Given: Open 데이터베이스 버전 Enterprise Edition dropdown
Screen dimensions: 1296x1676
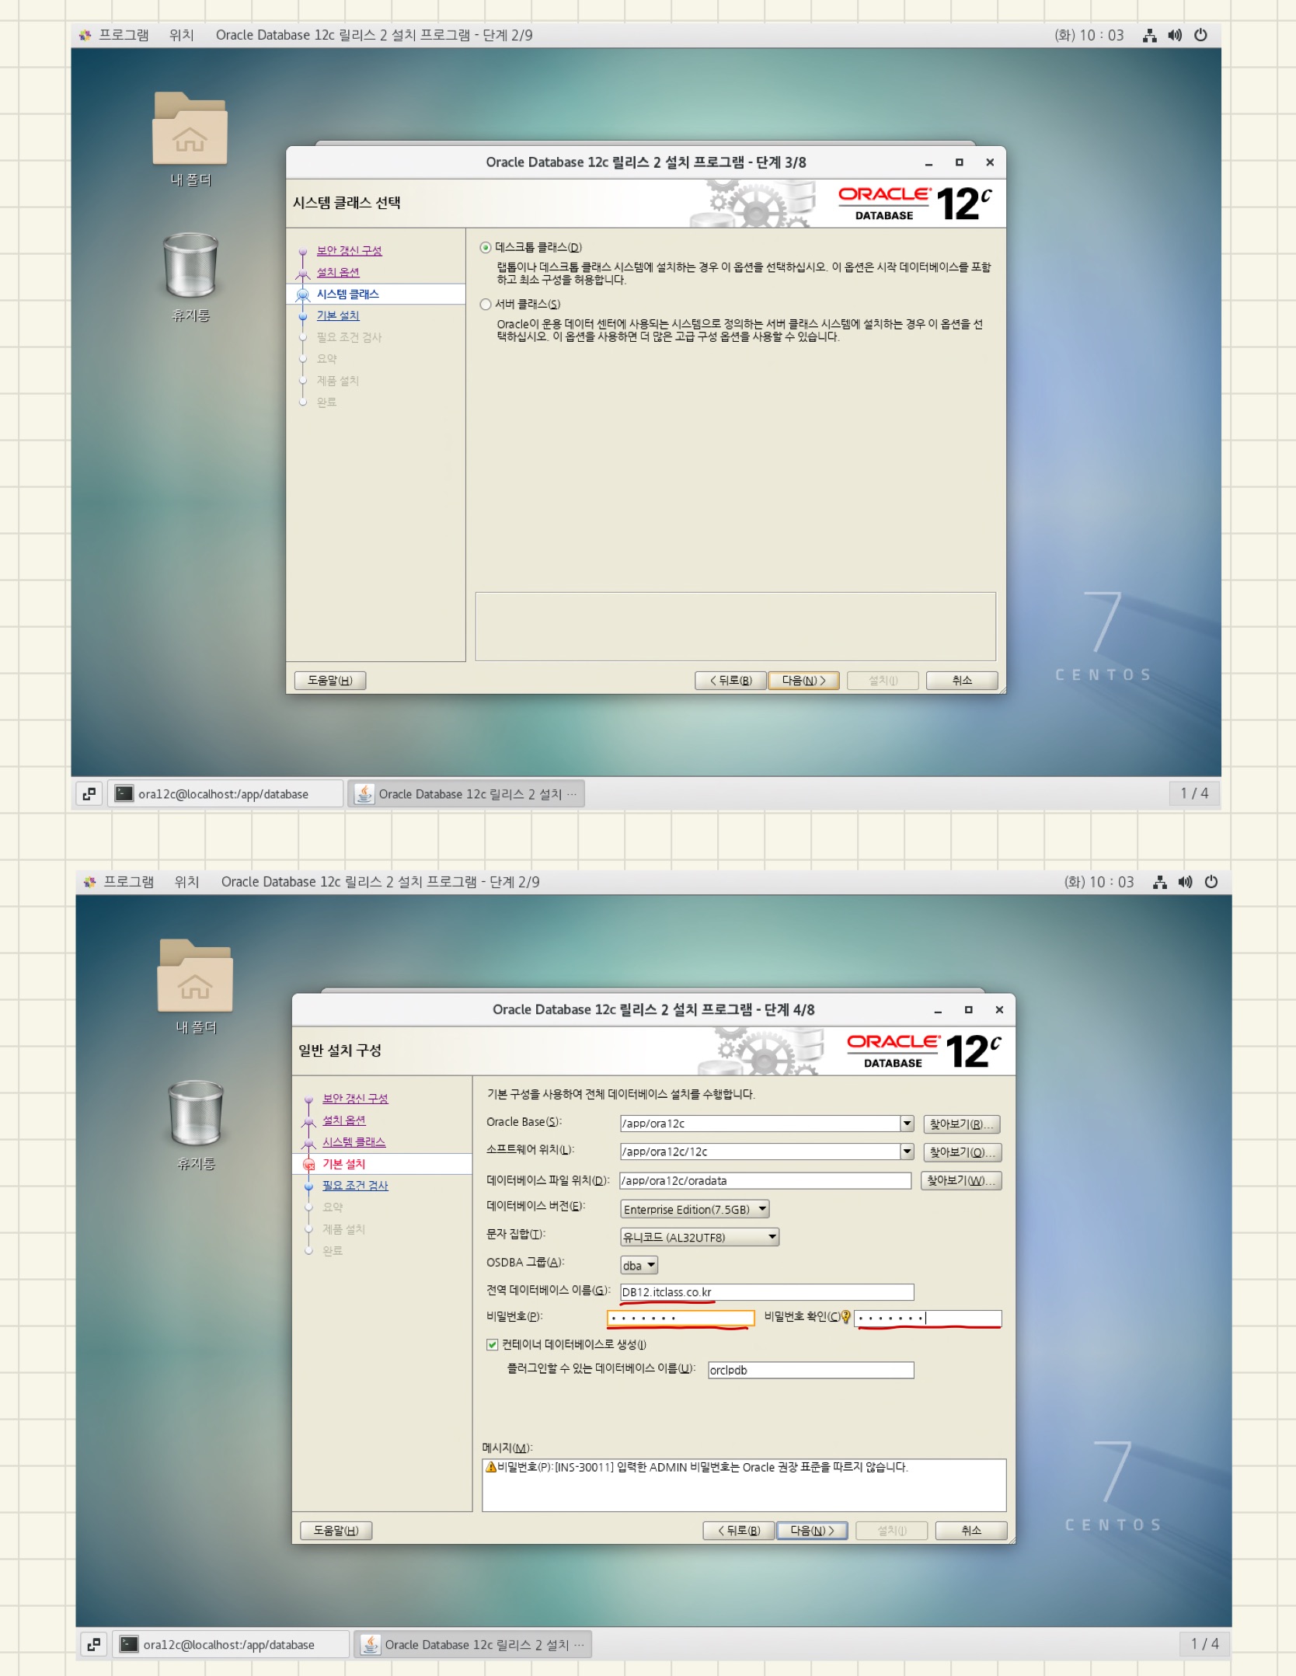Looking at the screenshot, I should (x=695, y=1209).
